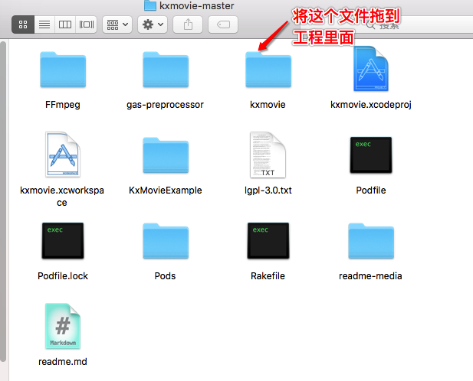Click the readme-media name label
Image resolution: width=473 pixels, height=381 pixels.
point(370,276)
